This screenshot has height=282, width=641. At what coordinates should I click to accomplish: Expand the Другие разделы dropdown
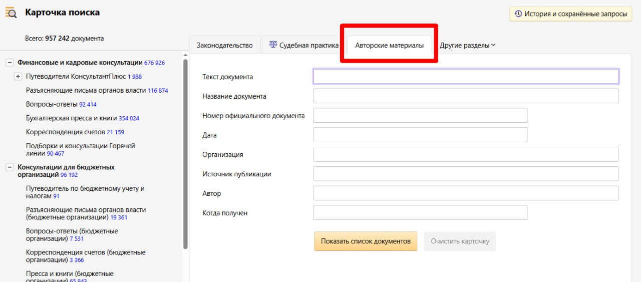click(x=467, y=45)
